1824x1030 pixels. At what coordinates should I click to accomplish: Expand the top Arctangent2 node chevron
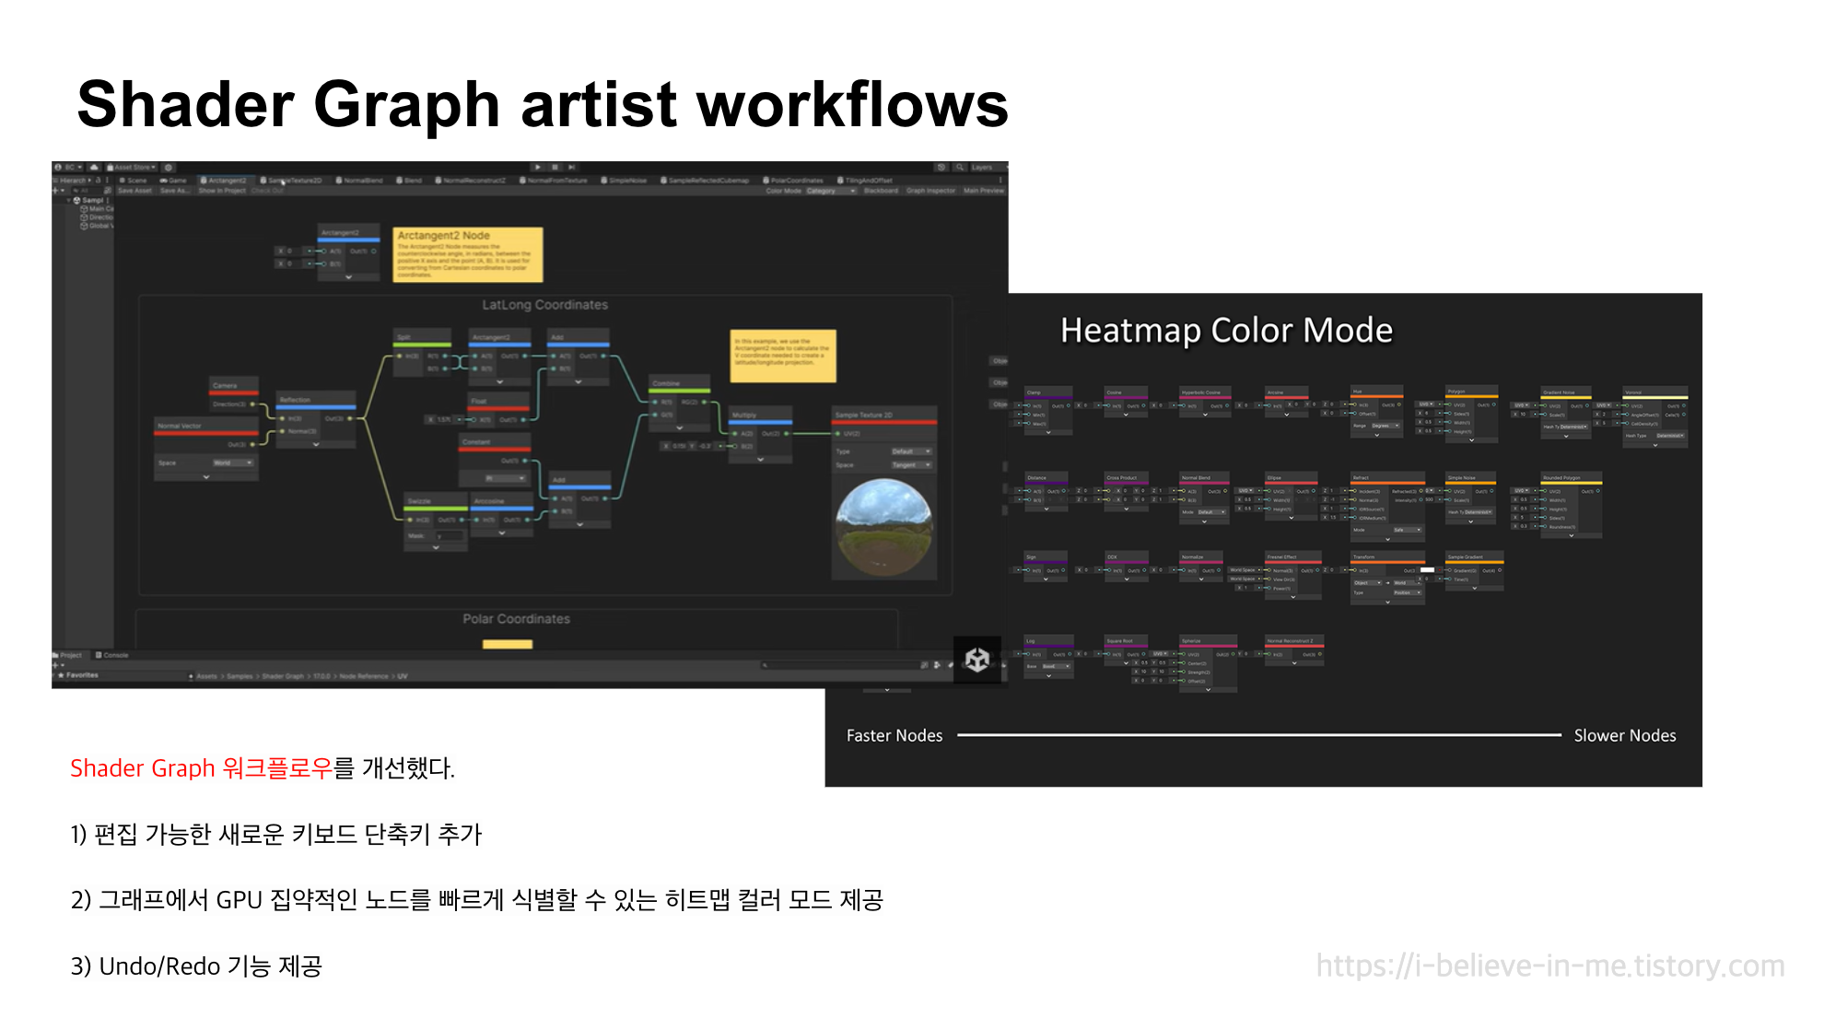click(348, 276)
